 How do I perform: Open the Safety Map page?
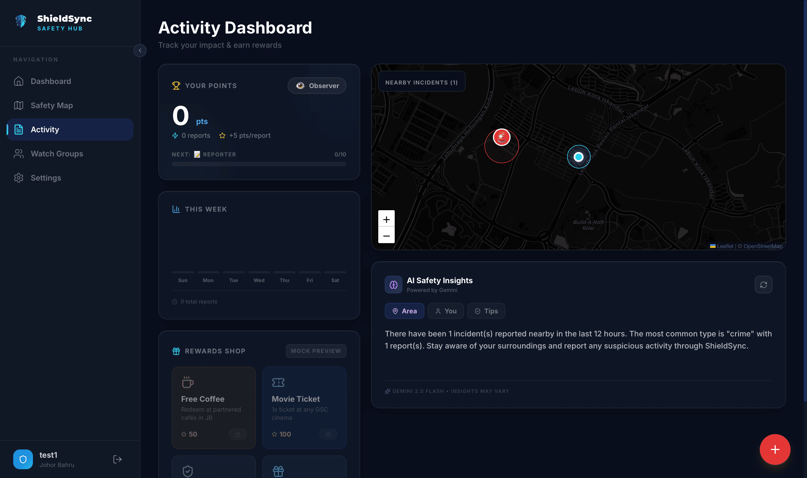pos(52,105)
